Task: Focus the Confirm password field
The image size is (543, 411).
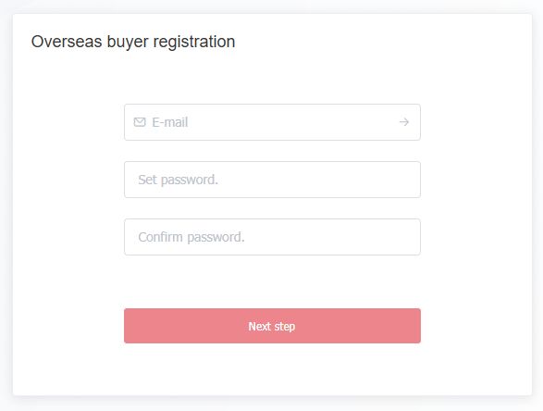Action: (272, 237)
